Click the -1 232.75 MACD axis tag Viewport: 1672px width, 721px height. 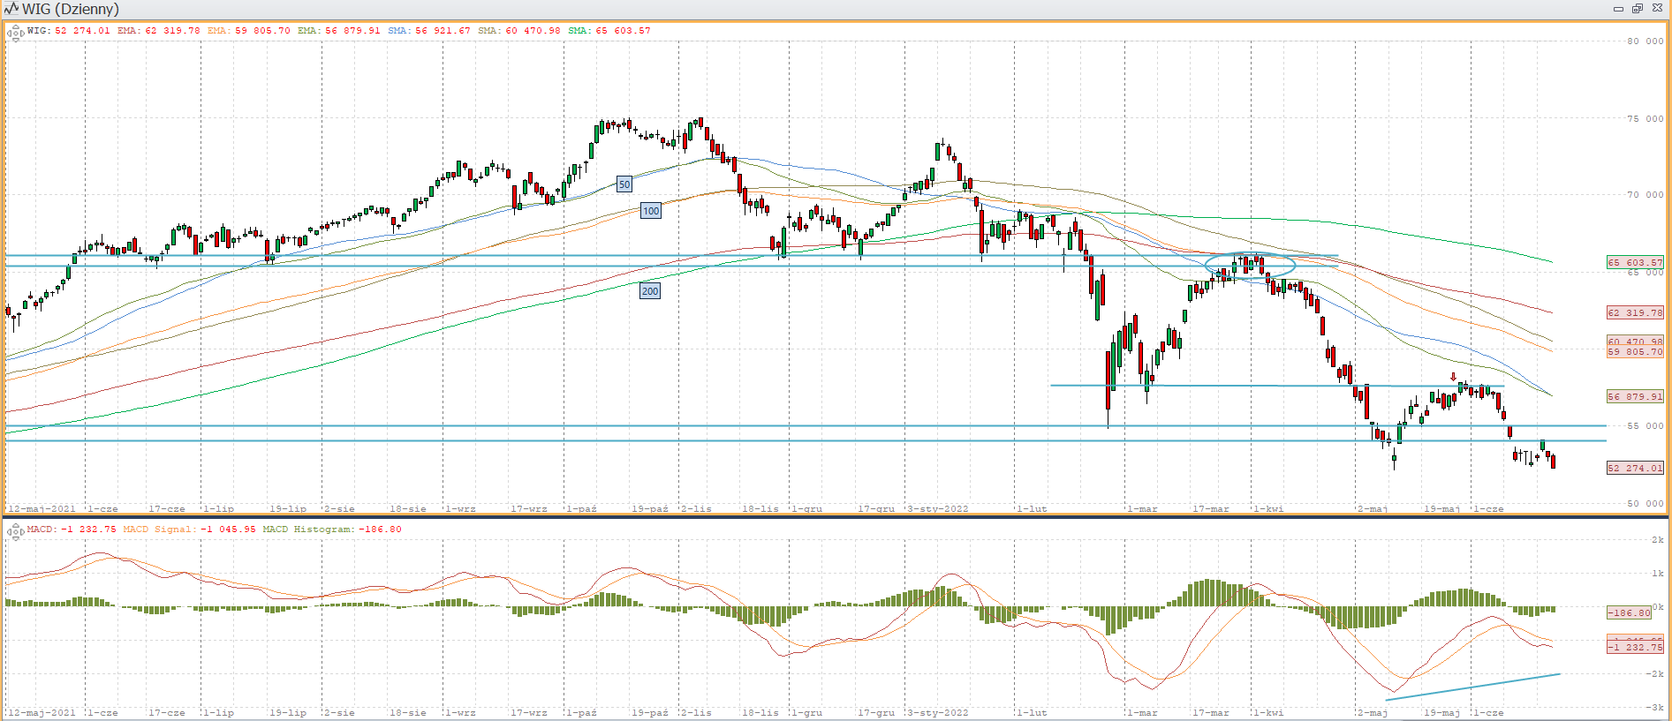(1634, 647)
